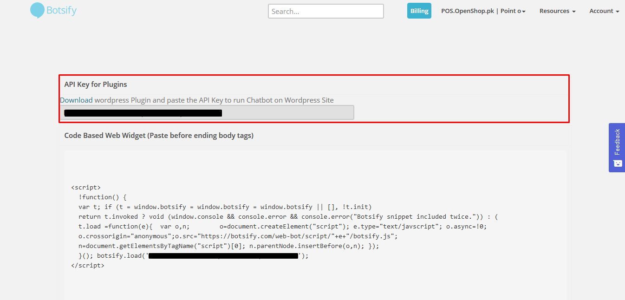Click the botsify.load code line
The width and height of the screenshot is (625, 300).
point(194,255)
